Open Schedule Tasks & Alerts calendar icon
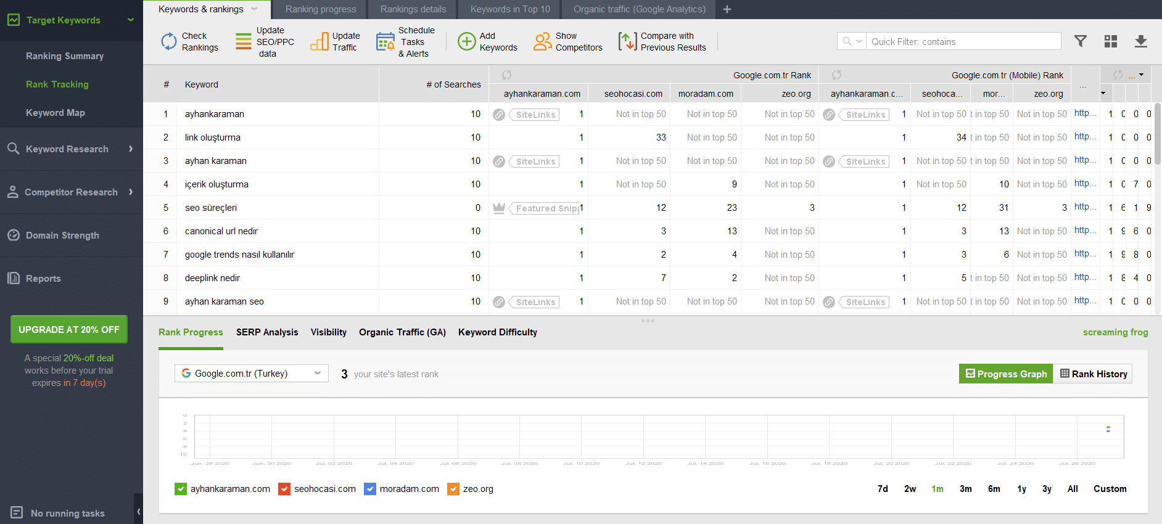 385,41
